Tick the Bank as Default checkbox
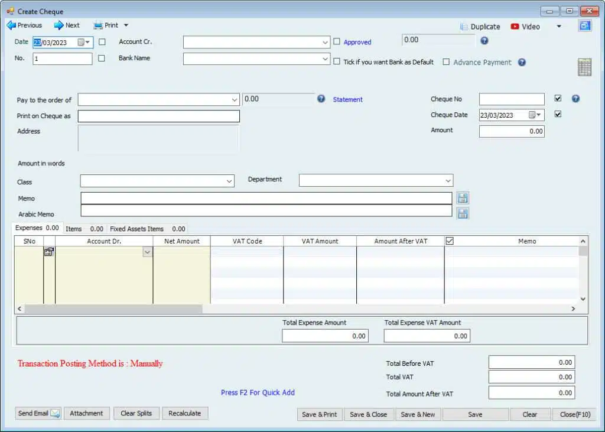Screen dimensions: 605x432 [337, 61]
